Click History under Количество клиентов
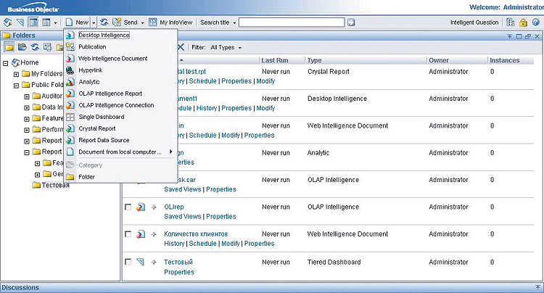 pos(174,244)
